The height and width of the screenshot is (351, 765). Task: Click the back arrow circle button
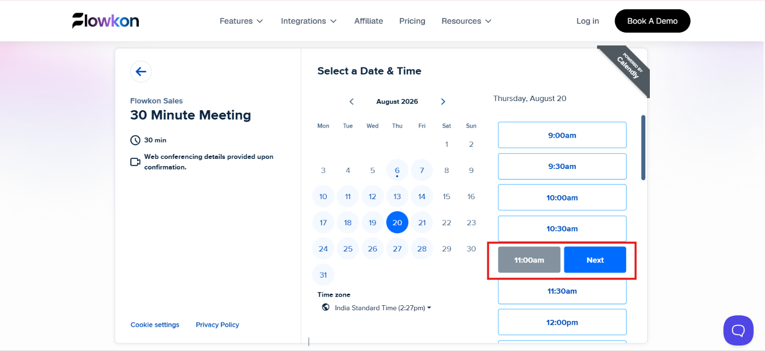tap(141, 71)
